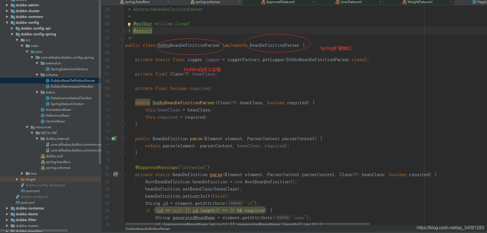Open dubbo.xsd schema file

click(x=54, y=156)
